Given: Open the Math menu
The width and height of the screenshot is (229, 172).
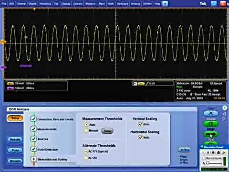Looking at the screenshot, I should [x=111, y=3].
